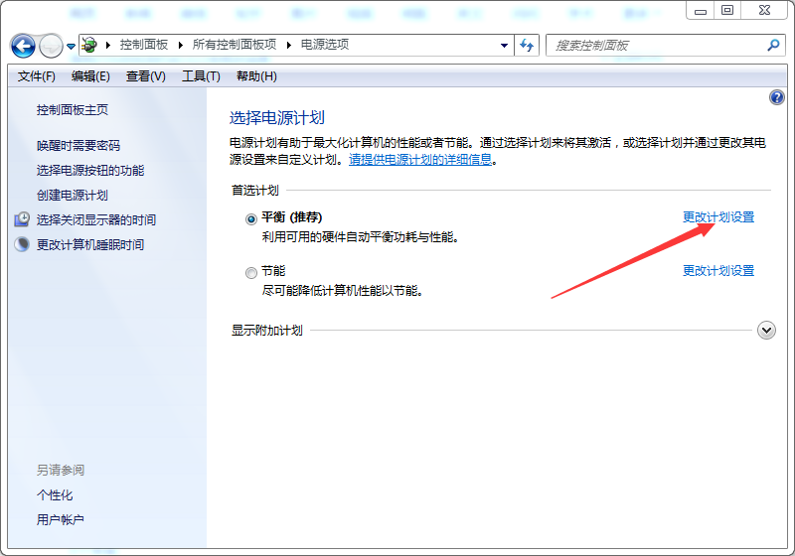Click clock icon beside 选择关闭显示器的时间

pyautogui.click(x=22, y=219)
